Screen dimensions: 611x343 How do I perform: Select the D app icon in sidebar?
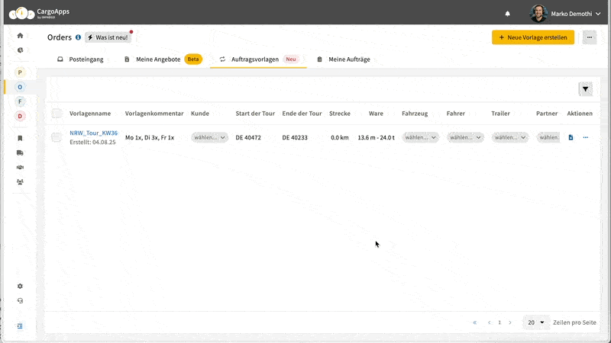[20, 117]
